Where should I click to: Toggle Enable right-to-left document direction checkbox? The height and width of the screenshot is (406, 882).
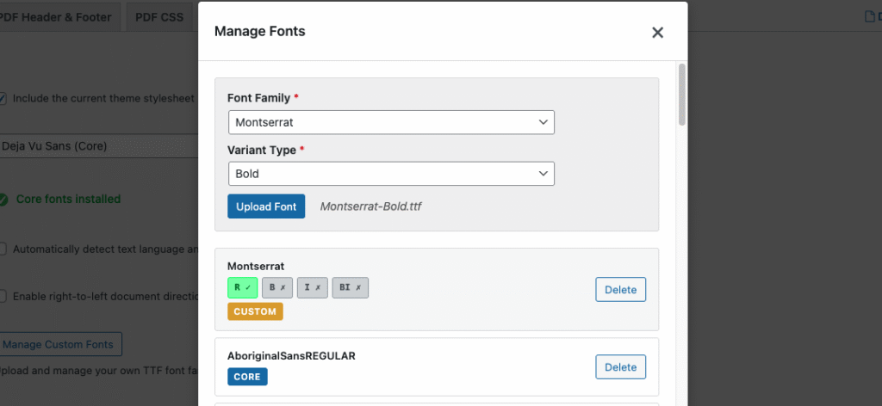coord(3,296)
